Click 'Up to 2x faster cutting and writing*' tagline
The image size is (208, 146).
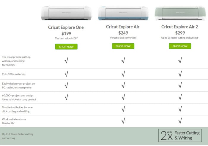180,38
